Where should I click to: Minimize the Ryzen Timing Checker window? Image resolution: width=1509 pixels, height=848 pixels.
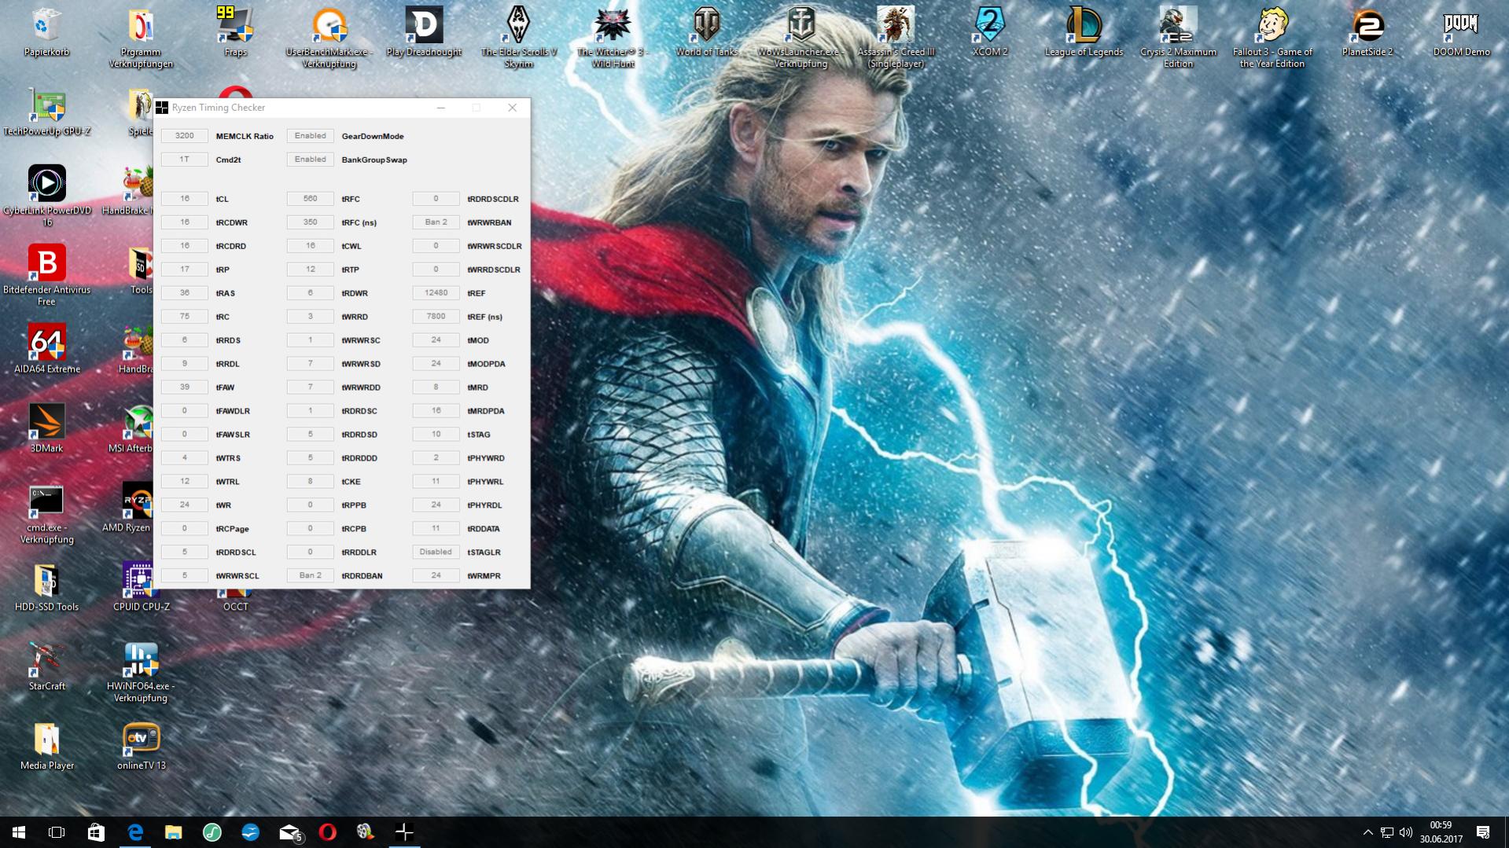point(440,108)
